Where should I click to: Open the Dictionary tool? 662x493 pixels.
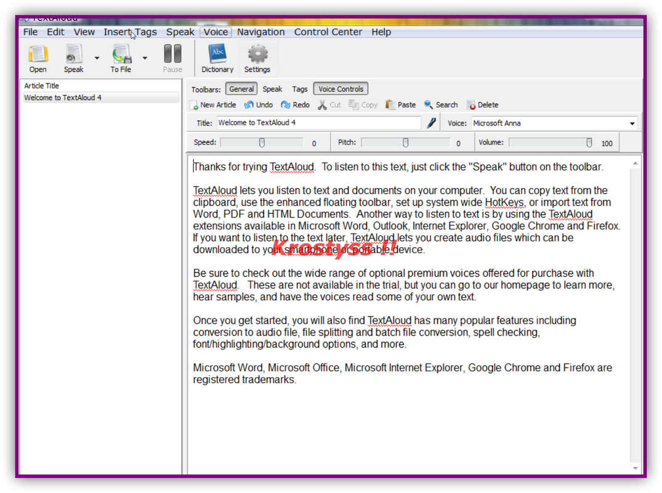pyautogui.click(x=217, y=59)
